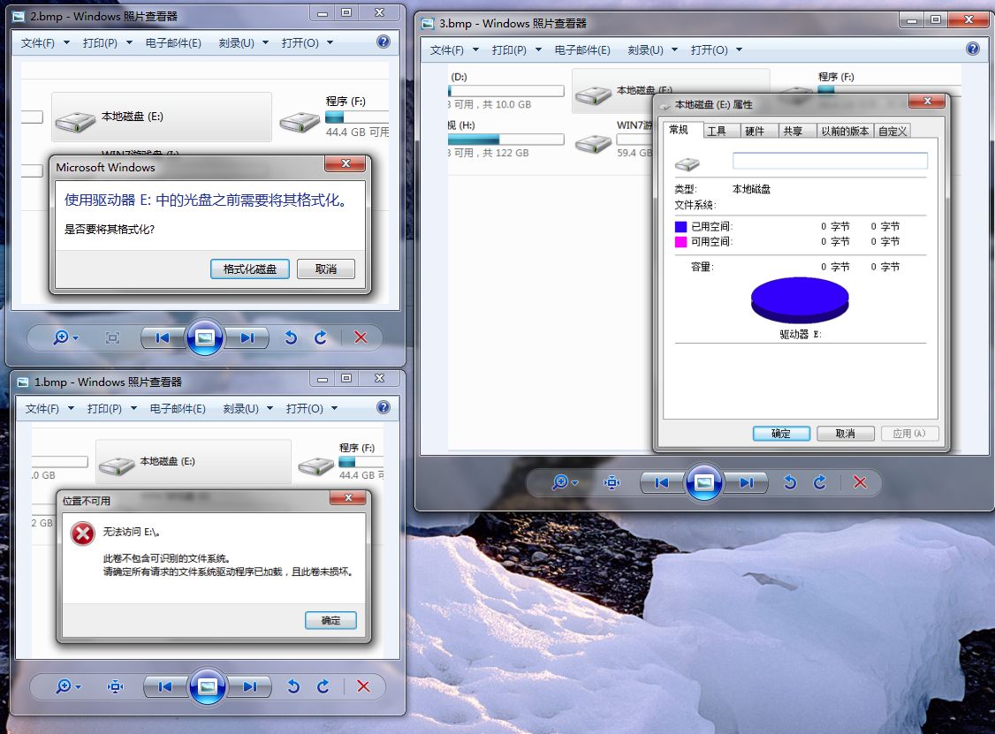Open help in 2.bmp viewer

pos(384,42)
